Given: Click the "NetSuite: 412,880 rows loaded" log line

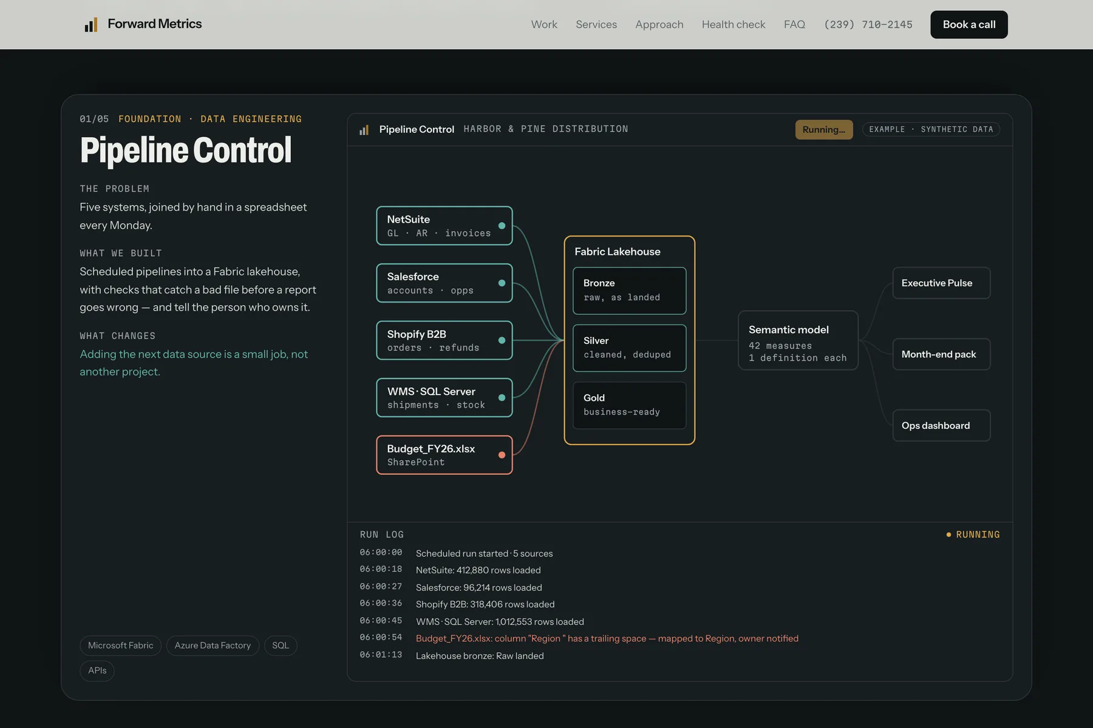Looking at the screenshot, I should pyautogui.click(x=478, y=570).
